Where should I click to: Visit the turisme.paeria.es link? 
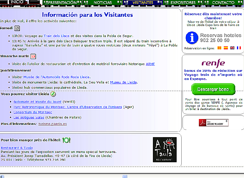point(53,124)
